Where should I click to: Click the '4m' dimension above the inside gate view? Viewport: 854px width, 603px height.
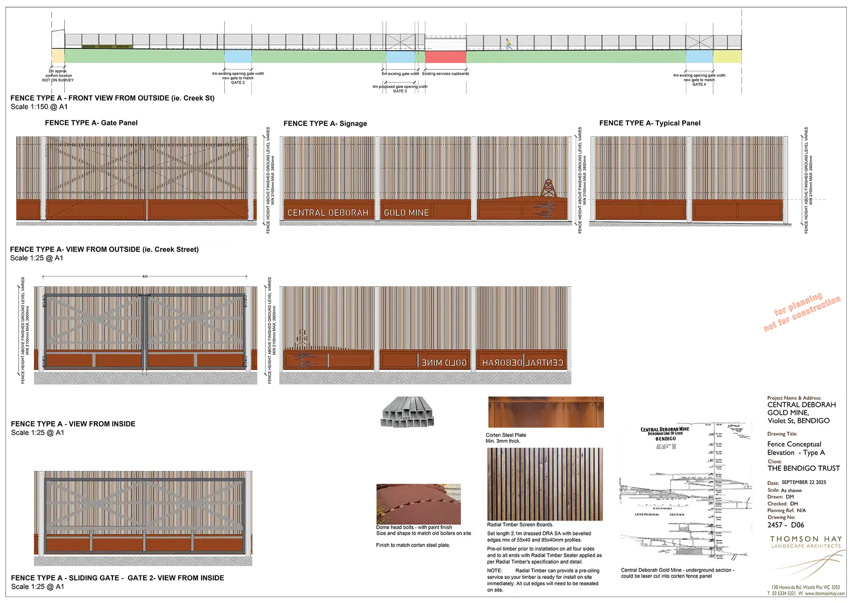[x=145, y=277]
